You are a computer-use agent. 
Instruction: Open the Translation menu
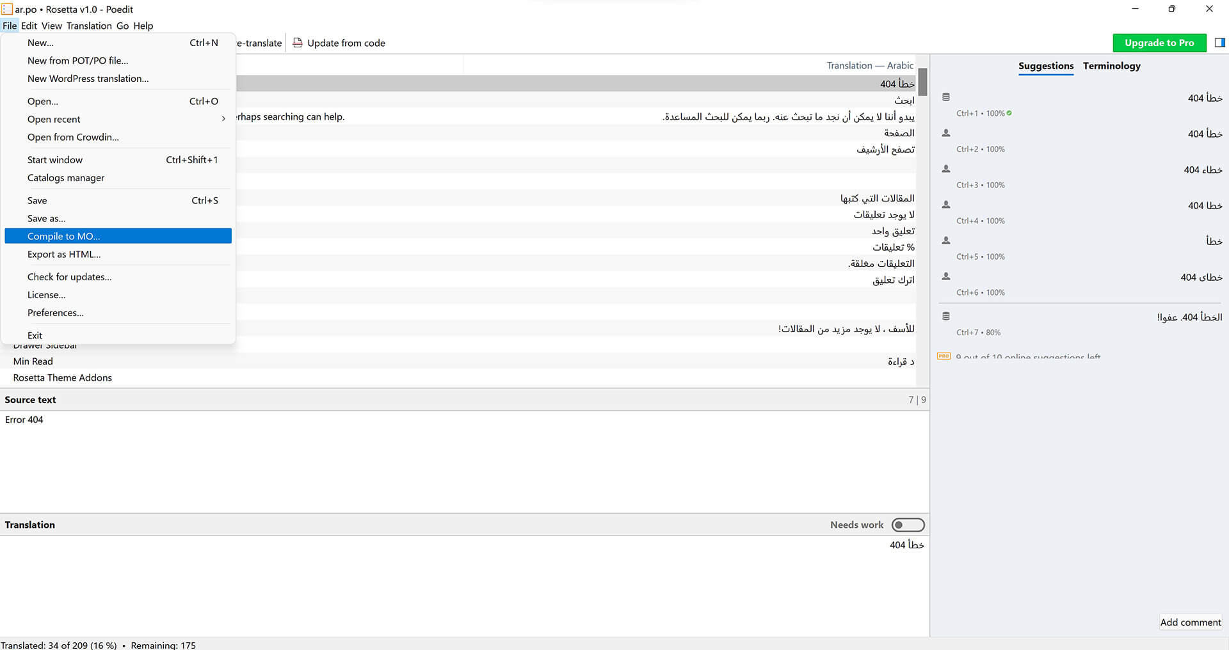click(89, 26)
